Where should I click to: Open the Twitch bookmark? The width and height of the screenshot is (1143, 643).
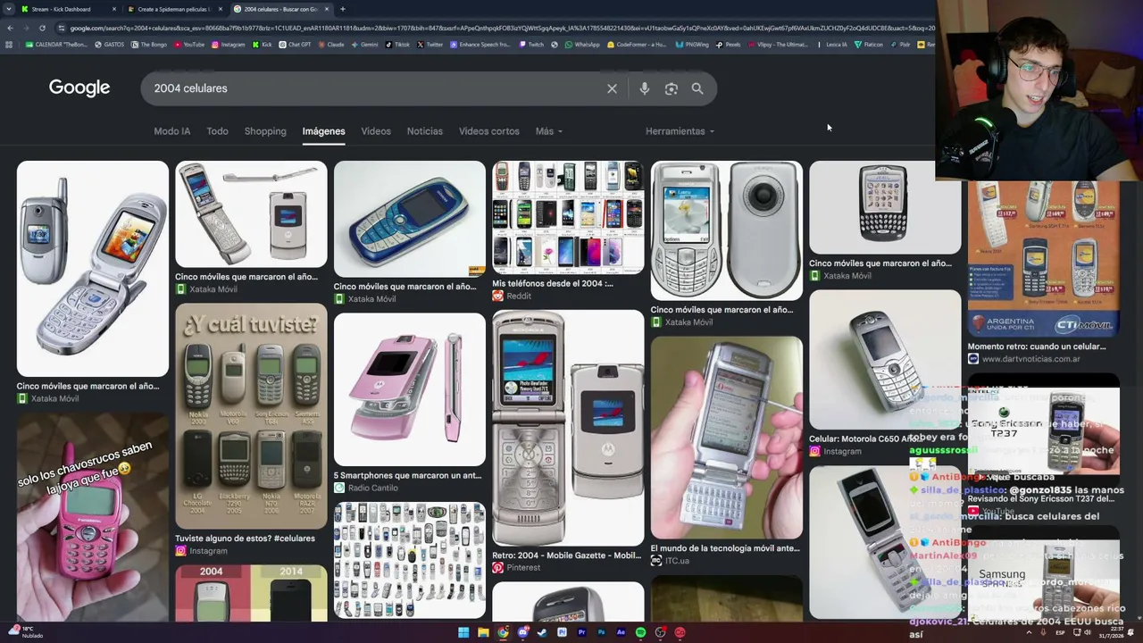(x=531, y=44)
